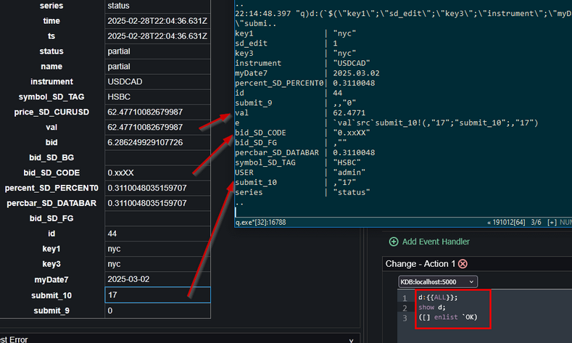Click the empty bid_SD_FG value cell
Viewport: 572px width, 343px height.
click(157, 219)
